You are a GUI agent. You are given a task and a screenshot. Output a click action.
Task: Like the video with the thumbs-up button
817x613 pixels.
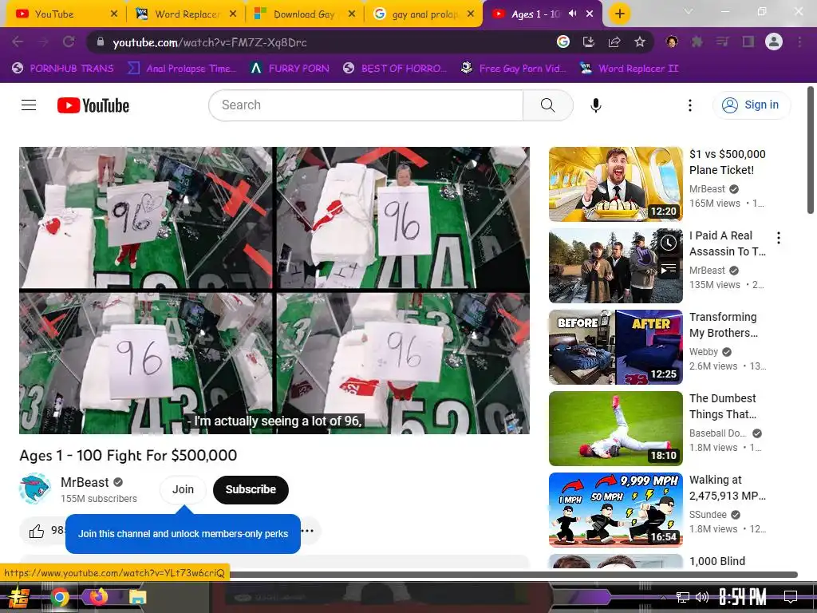coord(37,531)
